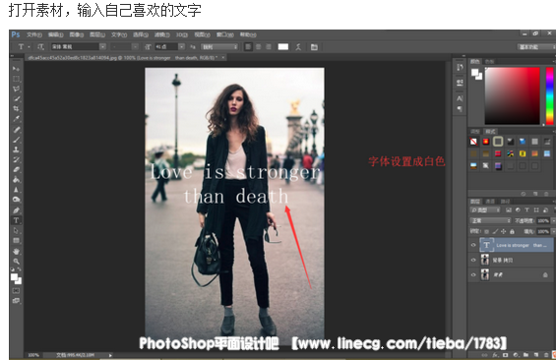Select the Paint Bucket tool
This screenshot has width=556, height=360.
(x=16, y=180)
